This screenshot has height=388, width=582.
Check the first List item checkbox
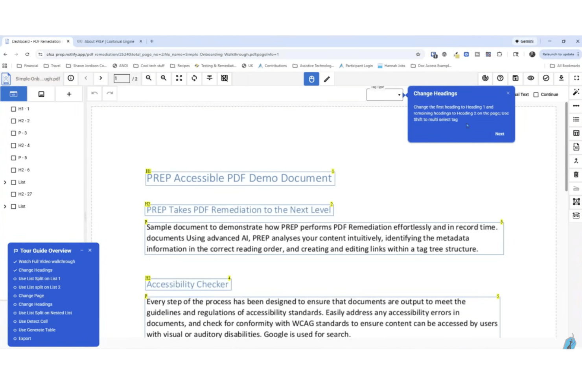click(x=13, y=182)
